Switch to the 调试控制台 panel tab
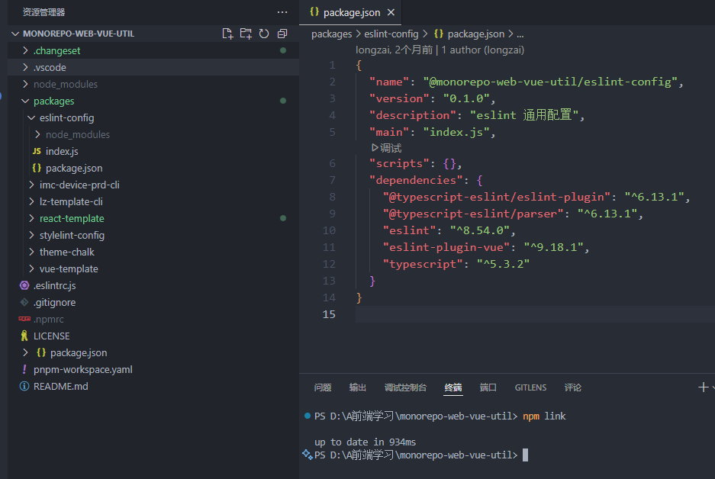 (x=405, y=387)
